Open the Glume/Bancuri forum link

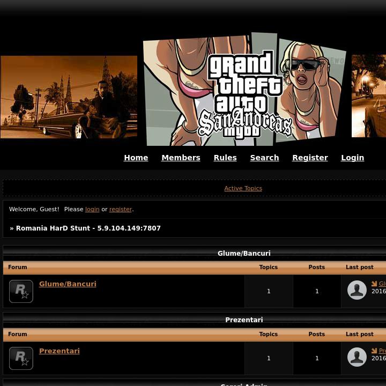coord(68,284)
